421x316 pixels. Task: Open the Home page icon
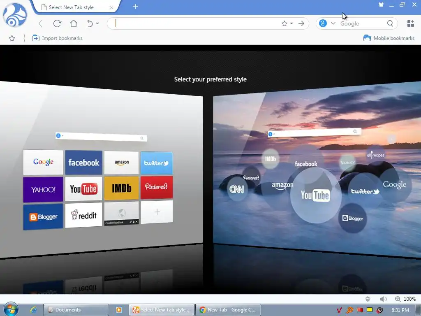74,23
